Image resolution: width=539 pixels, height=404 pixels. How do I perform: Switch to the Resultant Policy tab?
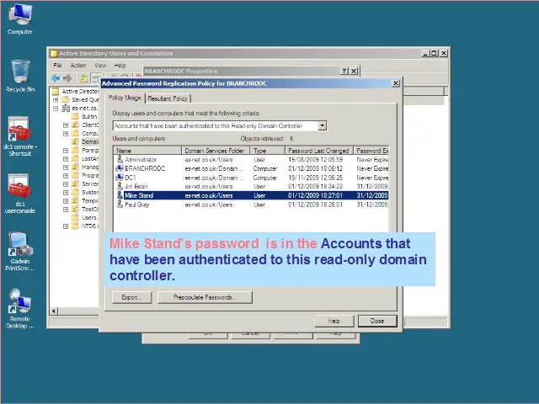click(x=168, y=98)
